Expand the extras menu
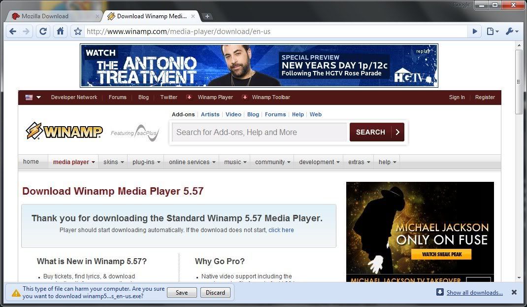The width and height of the screenshot is (527, 307). tap(359, 162)
